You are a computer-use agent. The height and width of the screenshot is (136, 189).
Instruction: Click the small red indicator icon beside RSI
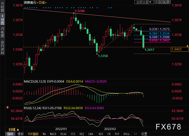7,107
